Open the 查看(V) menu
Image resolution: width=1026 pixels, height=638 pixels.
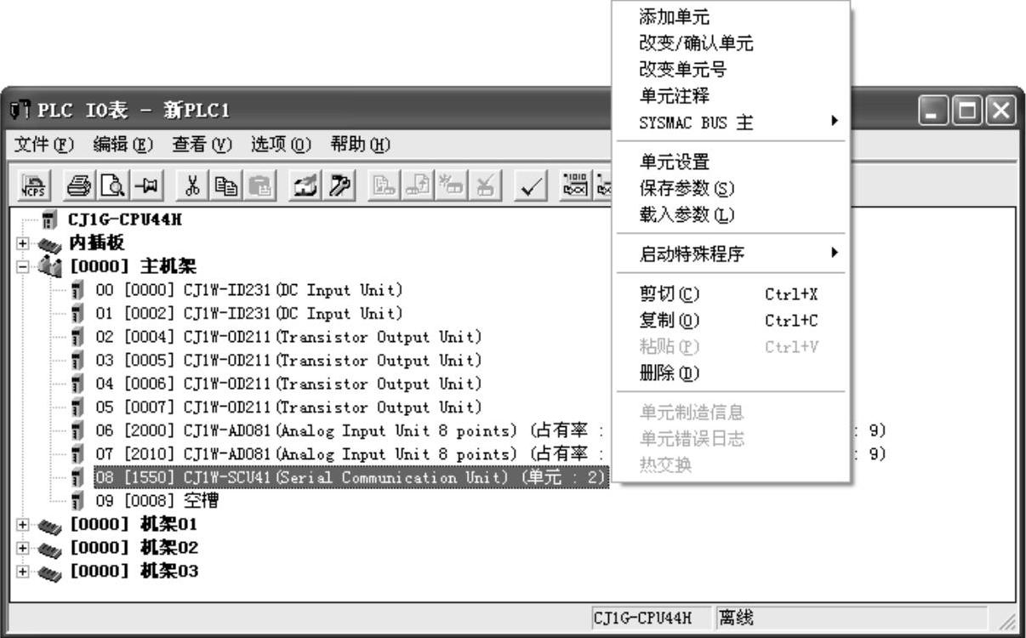[x=204, y=145]
